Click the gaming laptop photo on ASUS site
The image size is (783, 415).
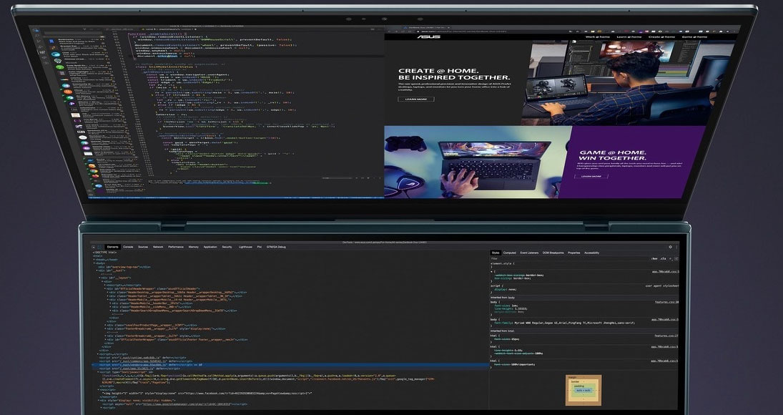click(x=476, y=162)
